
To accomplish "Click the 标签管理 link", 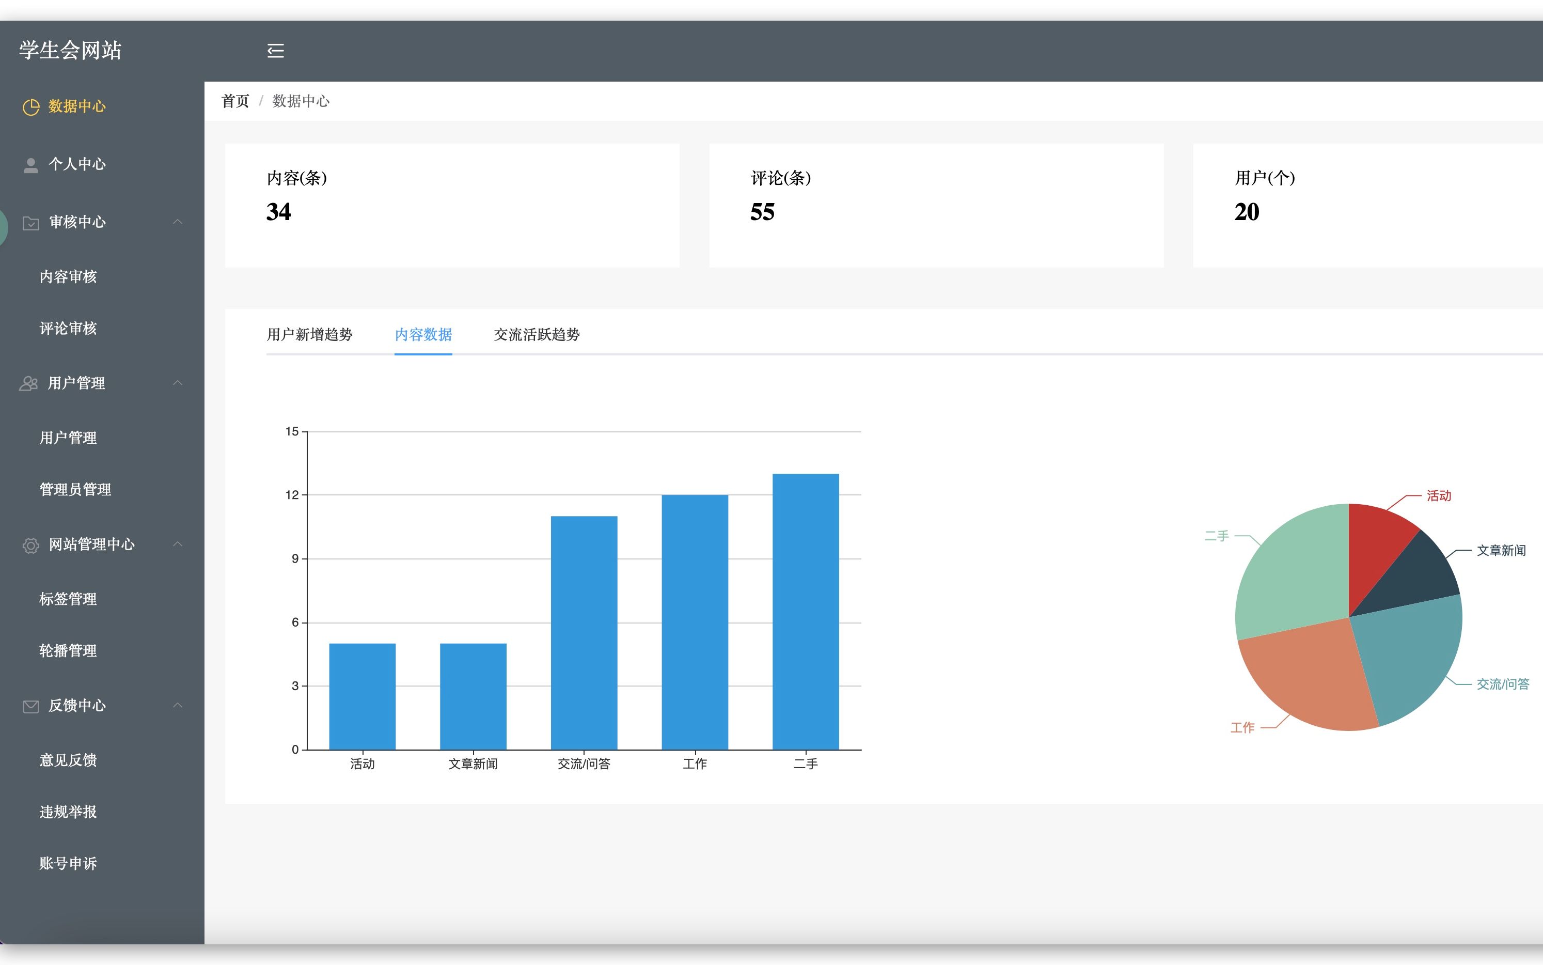I will [68, 599].
